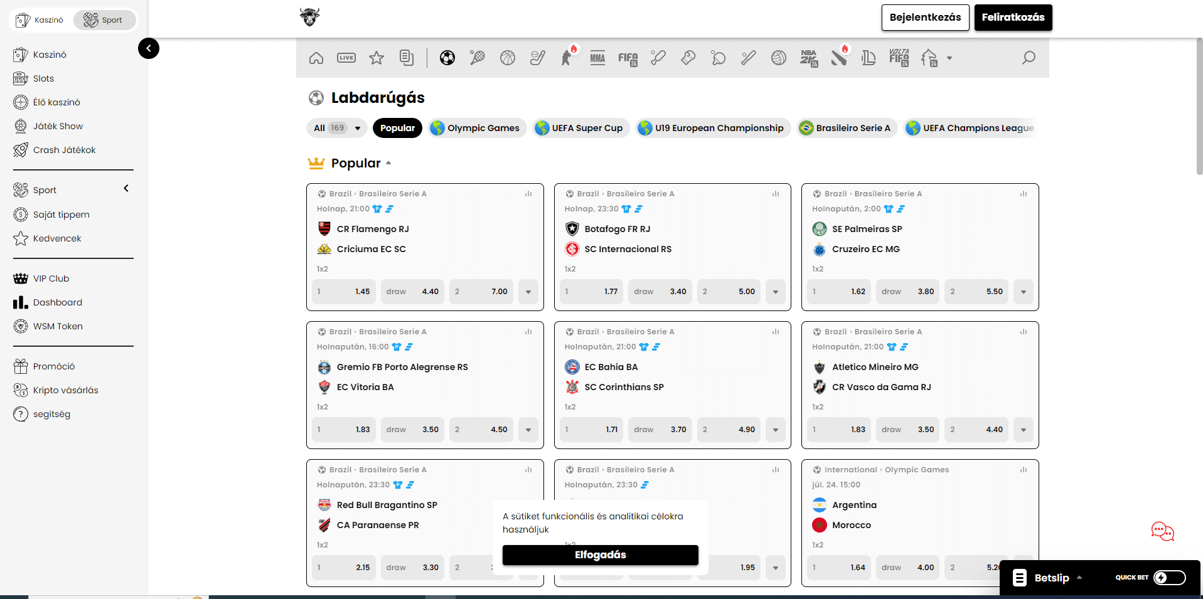This screenshot has width=1203, height=599.
Task: Open the home icon in sports bar
Action: point(316,58)
